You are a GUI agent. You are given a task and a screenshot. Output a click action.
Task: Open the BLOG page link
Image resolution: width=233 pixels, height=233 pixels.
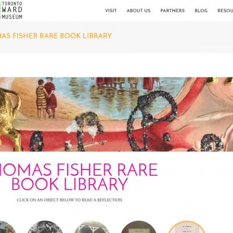pyautogui.click(x=201, y=10)
